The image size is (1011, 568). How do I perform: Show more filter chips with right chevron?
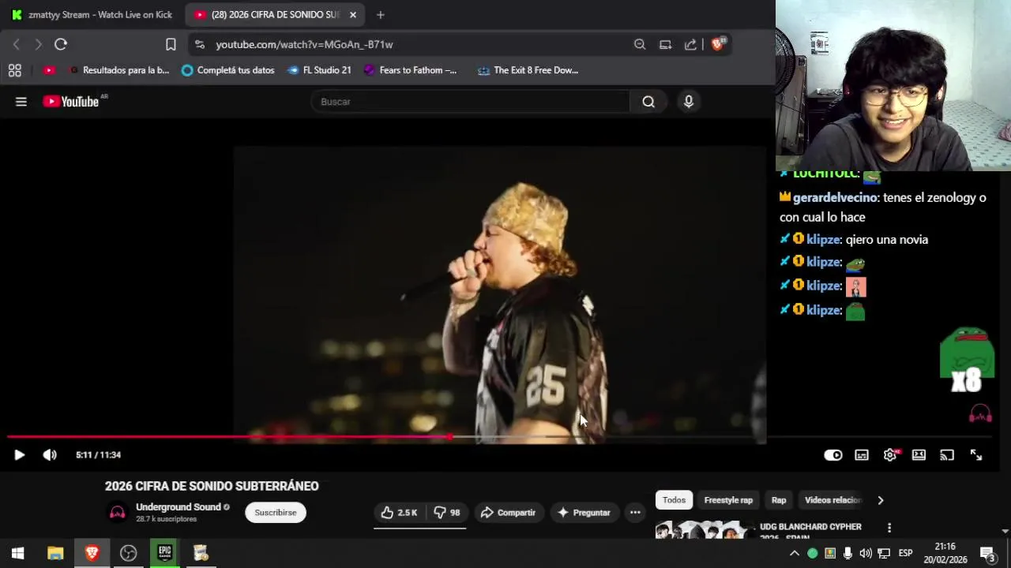point(880,499)
